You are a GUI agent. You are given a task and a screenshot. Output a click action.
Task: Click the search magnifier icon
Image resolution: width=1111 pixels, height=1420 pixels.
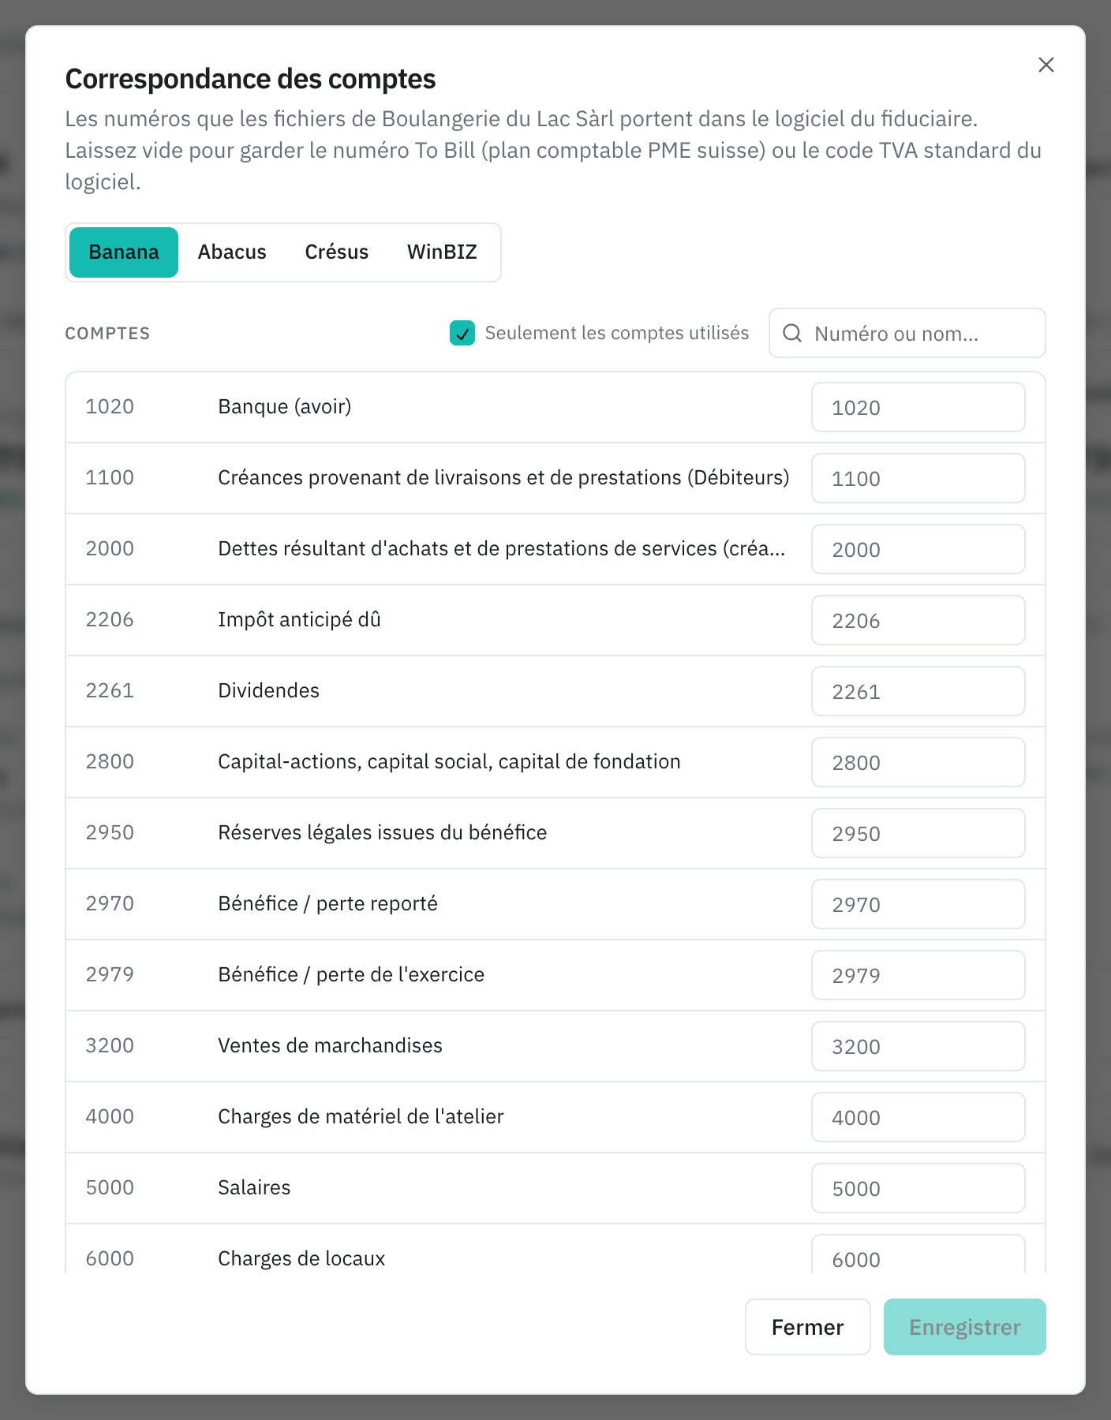pyautogui.click(x=792, y=333)
